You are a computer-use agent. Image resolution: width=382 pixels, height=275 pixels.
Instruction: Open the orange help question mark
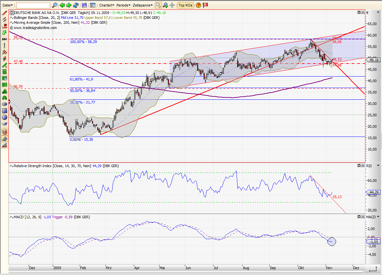[198, 5]
